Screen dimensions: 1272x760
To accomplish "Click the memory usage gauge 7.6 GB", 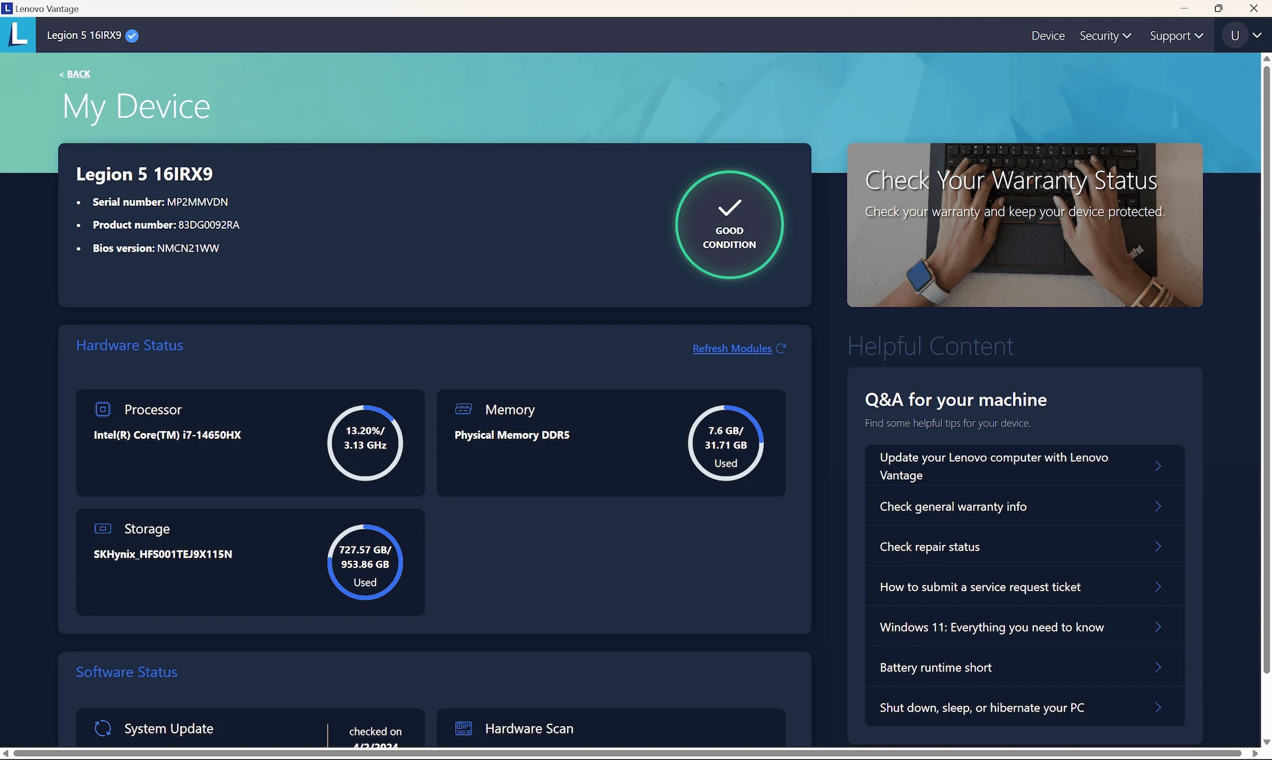I will [x=726, y=443].
